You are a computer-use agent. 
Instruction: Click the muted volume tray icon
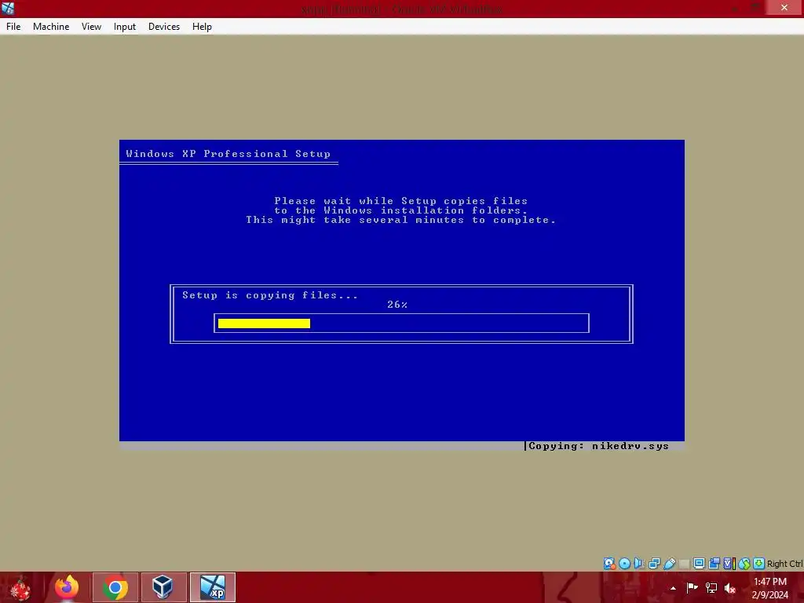[730, 587]
